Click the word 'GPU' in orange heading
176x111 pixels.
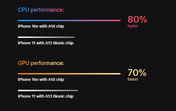pos(24,63)
